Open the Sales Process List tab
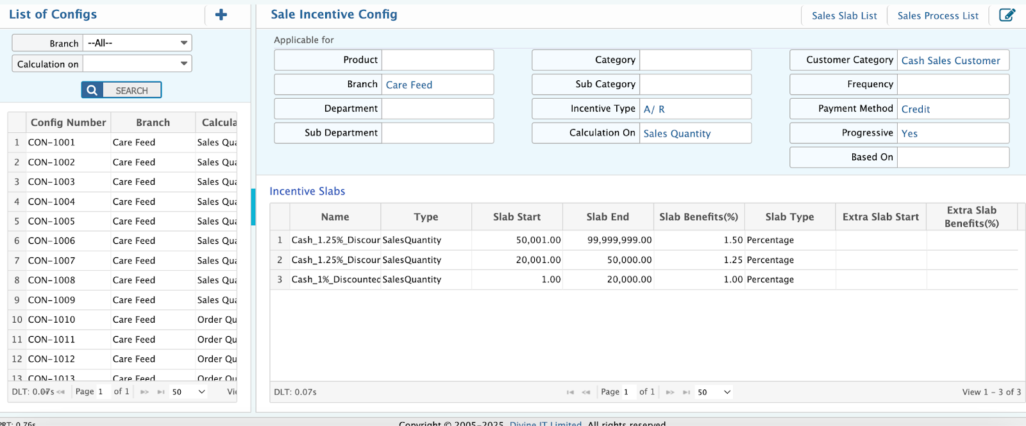1026x426 pixels. 938,15
